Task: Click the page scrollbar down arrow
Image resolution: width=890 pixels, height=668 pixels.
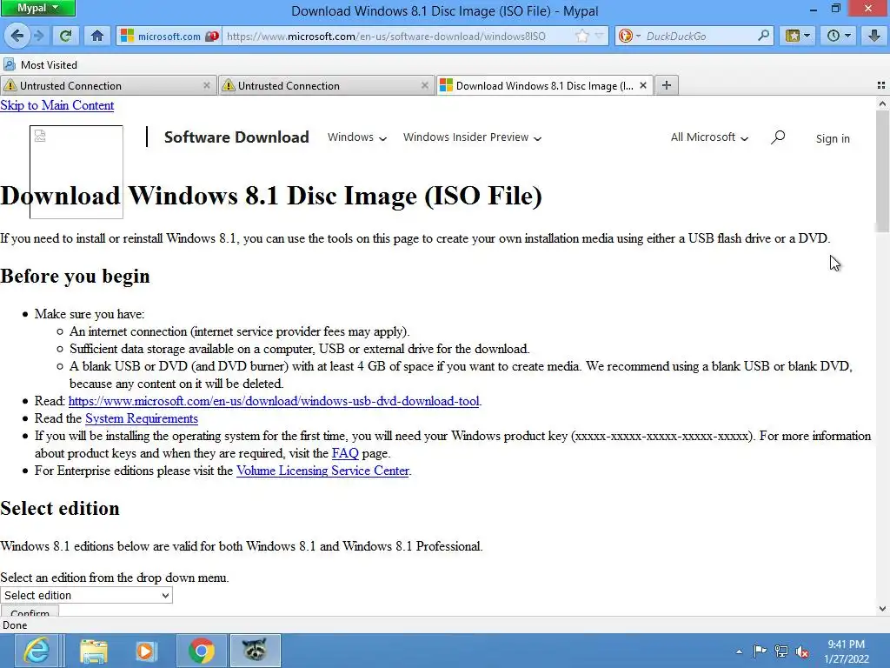Action: [882, 609]
